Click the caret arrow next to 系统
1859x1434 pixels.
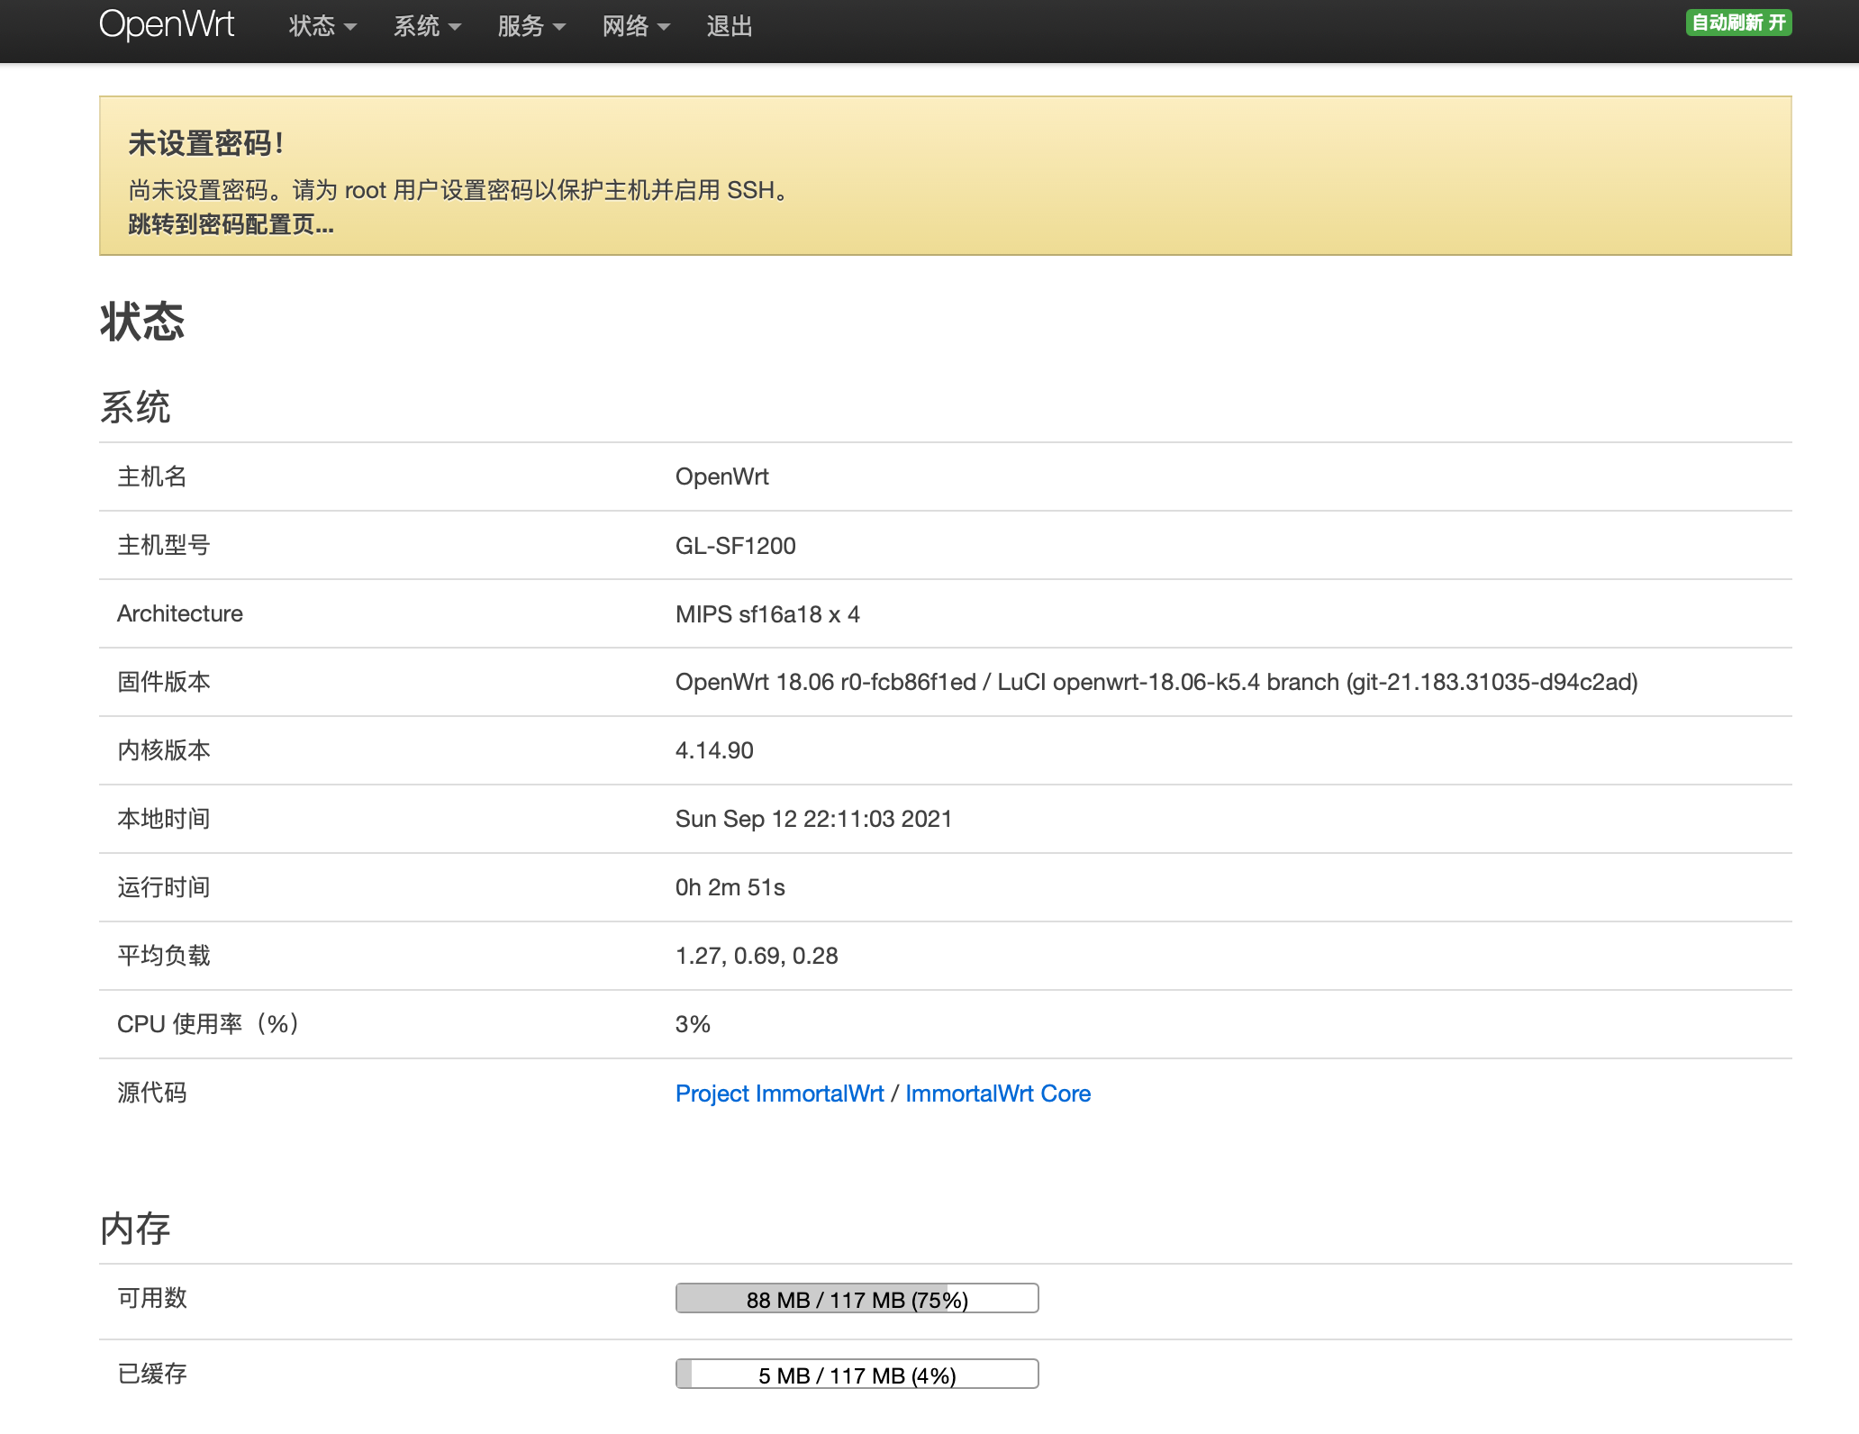455,27
